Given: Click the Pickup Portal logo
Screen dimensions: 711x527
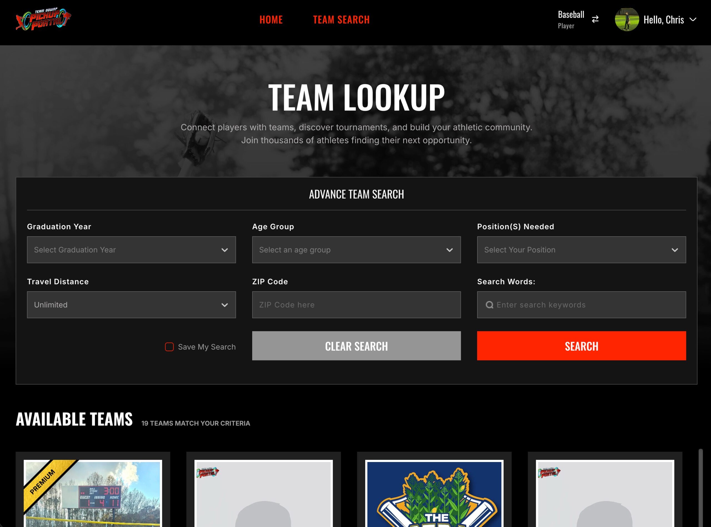Looking at the screenshot, I should [x=43, y=19].
